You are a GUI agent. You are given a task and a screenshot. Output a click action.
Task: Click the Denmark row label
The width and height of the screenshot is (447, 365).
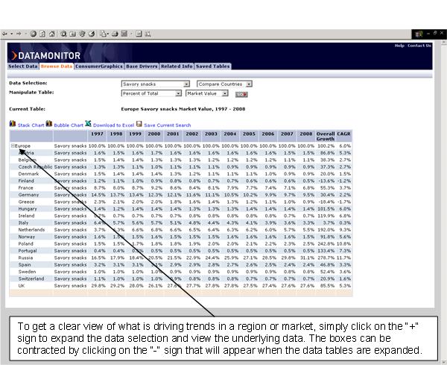[x=28, y=174]
